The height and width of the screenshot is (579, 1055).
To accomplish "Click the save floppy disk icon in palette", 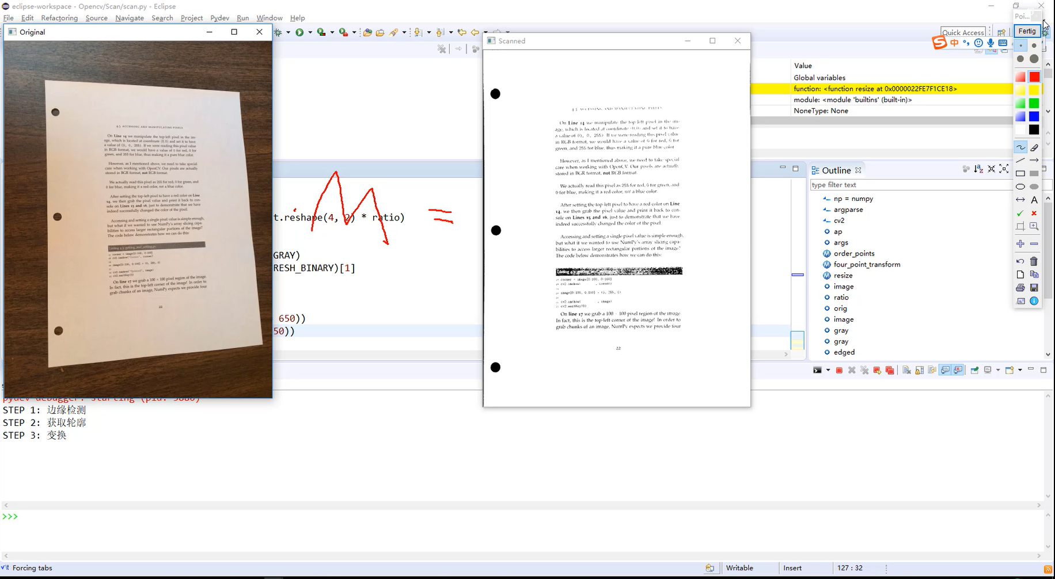I will coord(1034,287).
